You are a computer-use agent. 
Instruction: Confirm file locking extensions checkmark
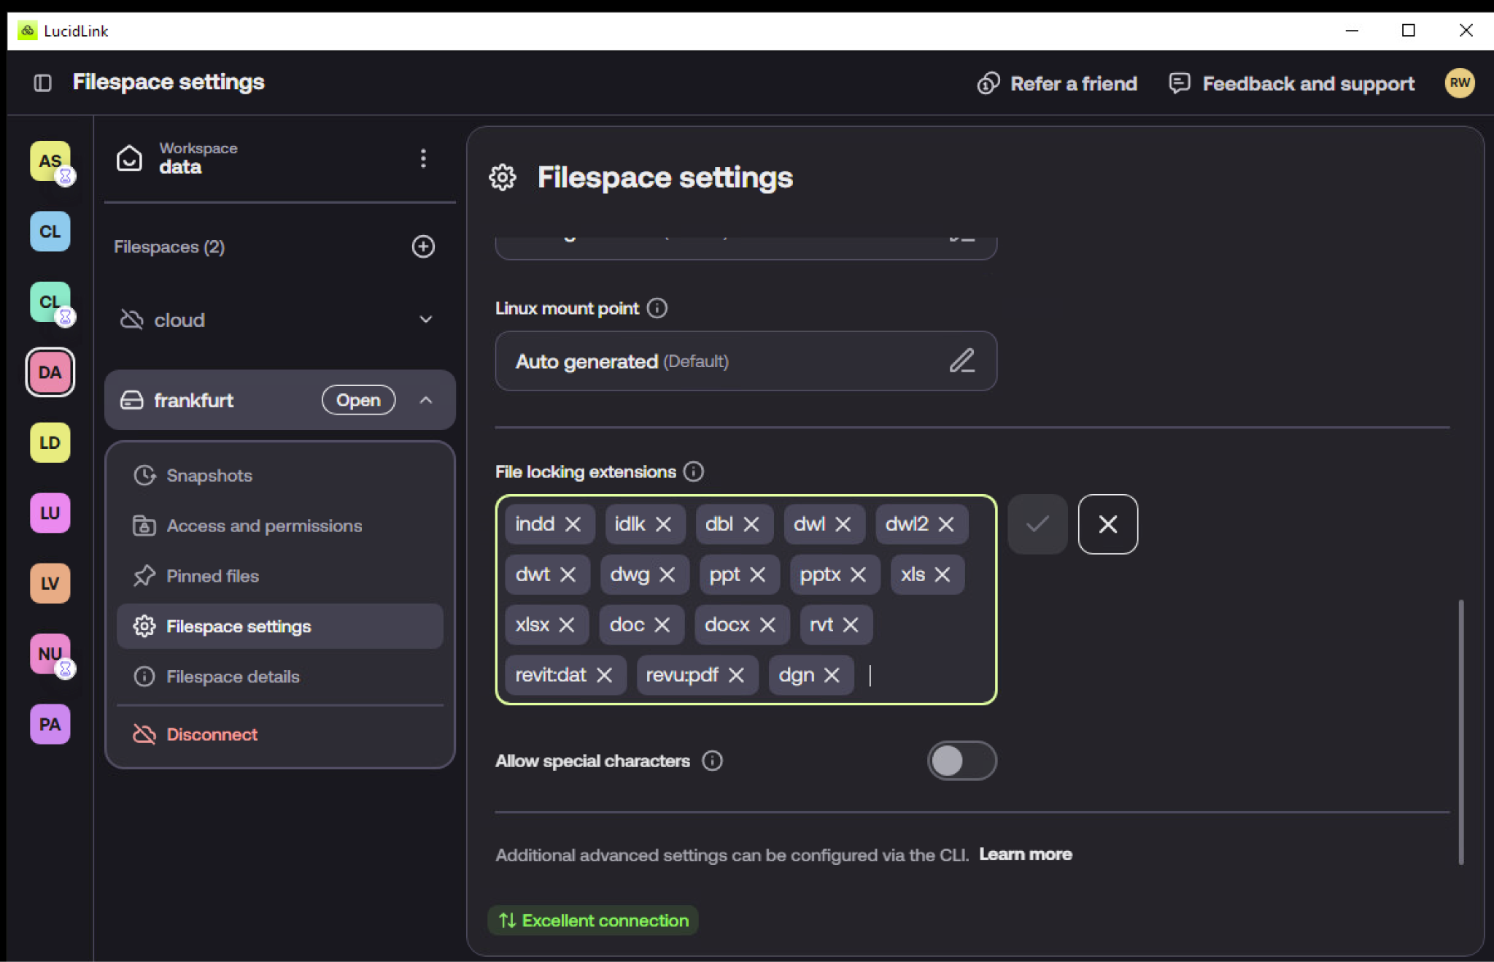click(x=1037, y=524)
